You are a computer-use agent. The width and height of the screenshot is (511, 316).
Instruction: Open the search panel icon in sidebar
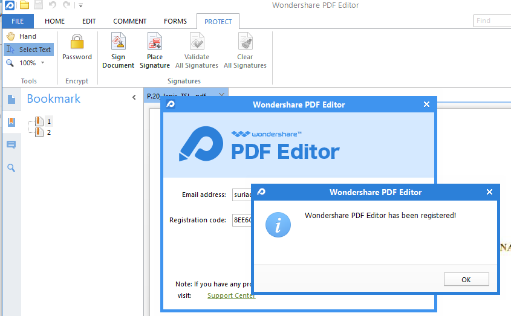(x=11, y=168)
